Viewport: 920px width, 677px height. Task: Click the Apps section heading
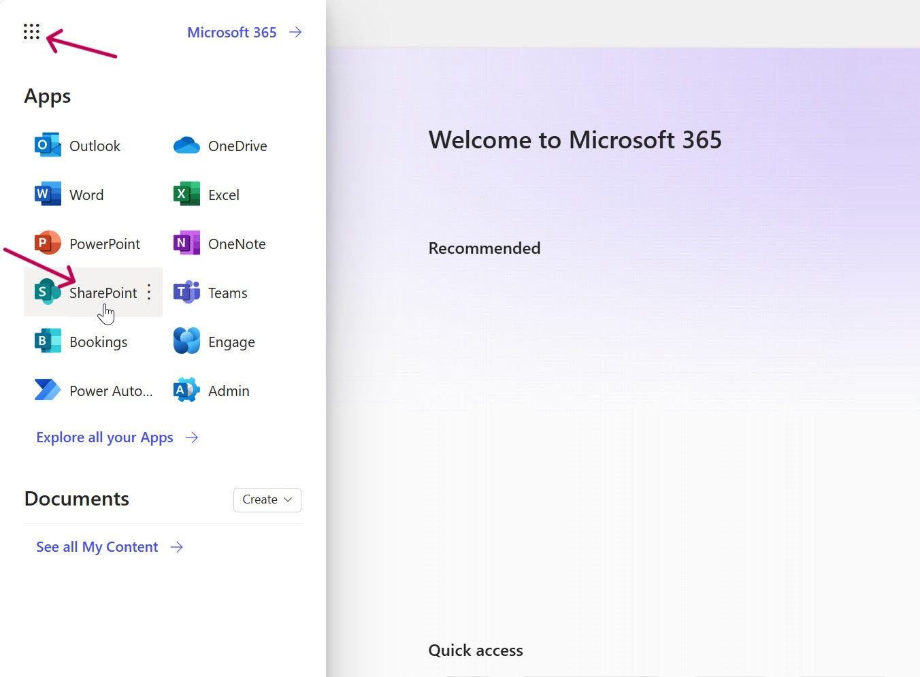[x=48, y=97]
